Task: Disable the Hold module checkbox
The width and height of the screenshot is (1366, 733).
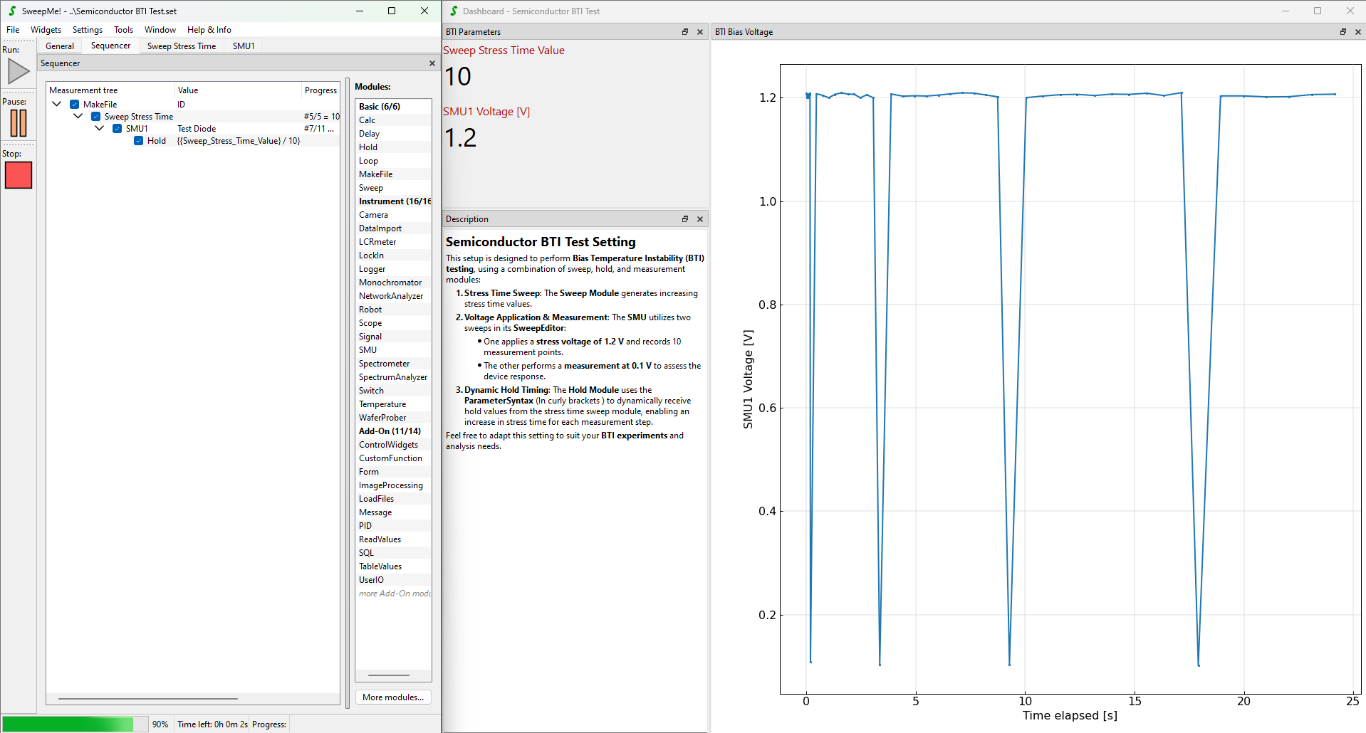Action: tap(139, 141)
